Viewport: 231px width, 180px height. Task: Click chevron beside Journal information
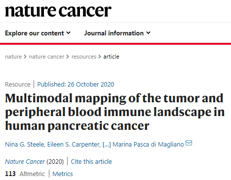149,33
